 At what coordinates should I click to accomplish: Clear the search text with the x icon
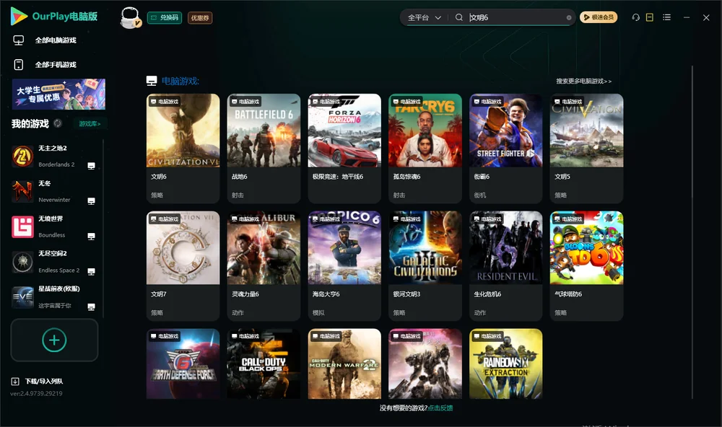click(569, 18)
